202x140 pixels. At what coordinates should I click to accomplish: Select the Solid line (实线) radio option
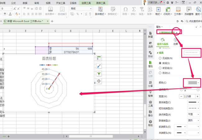(x=160, y=63)
